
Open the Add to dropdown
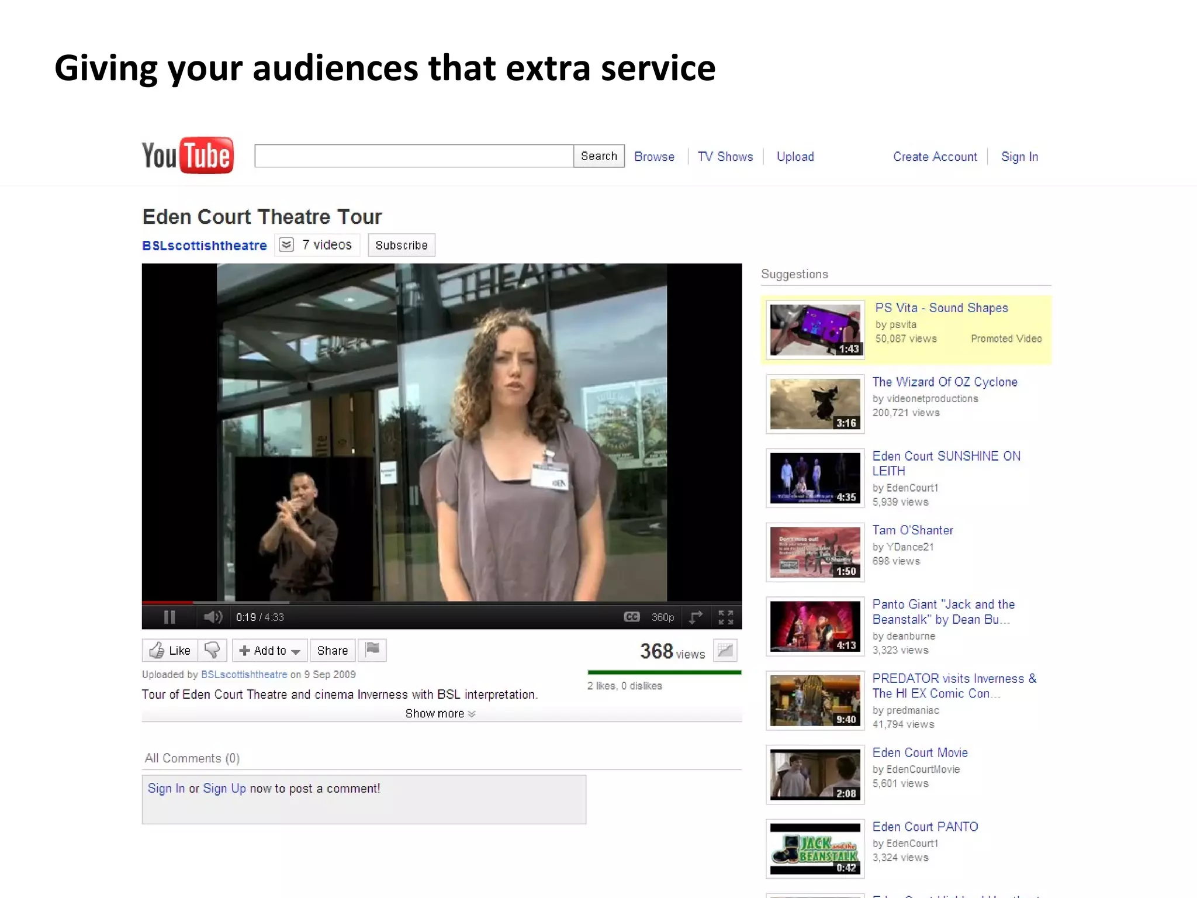pyautogui.click(x=270, y=650)
